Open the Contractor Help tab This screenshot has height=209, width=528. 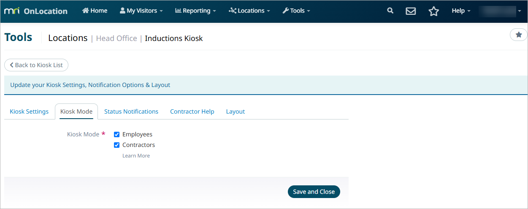(x=192, y=111)
